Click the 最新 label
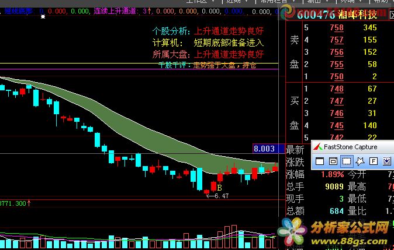The height and width of the screenshot is (250, 394). pyautogui.click(x=295, y=150)
